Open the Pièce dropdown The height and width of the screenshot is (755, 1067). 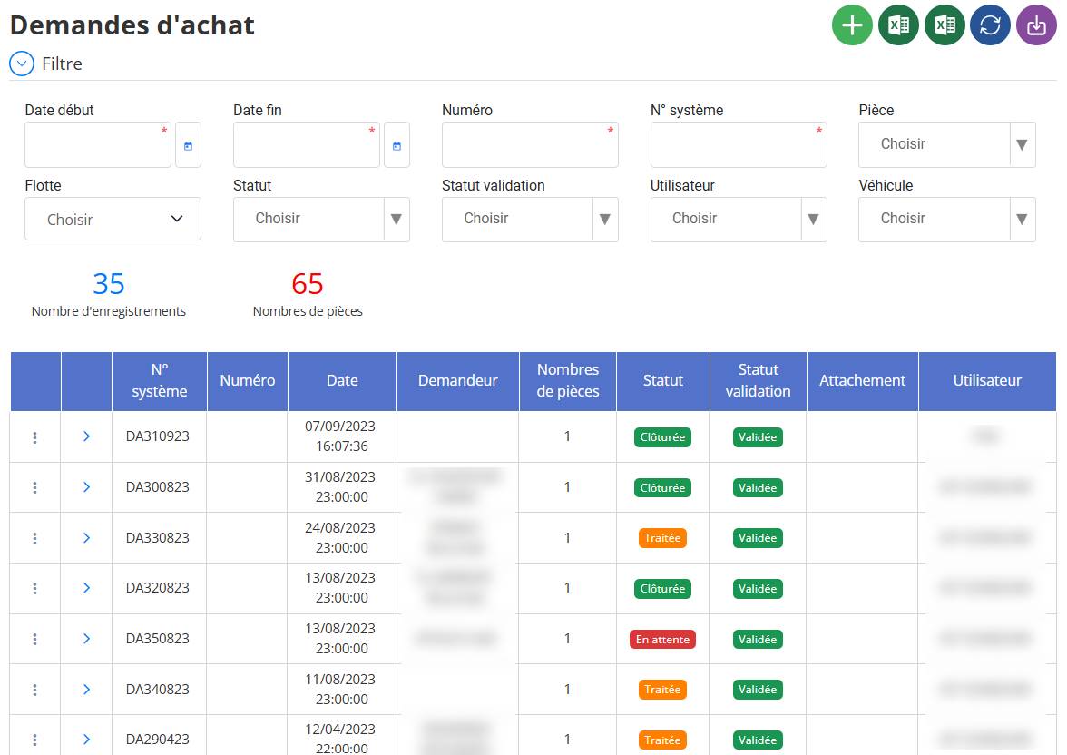[x=946, y=145]
